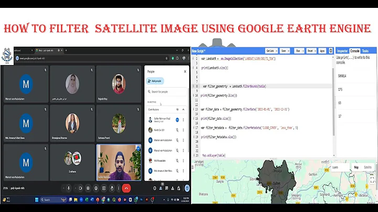This screenshot has height=212, width=378.
Task: Open File Explorer from taskbar
Action: [76, 200]
